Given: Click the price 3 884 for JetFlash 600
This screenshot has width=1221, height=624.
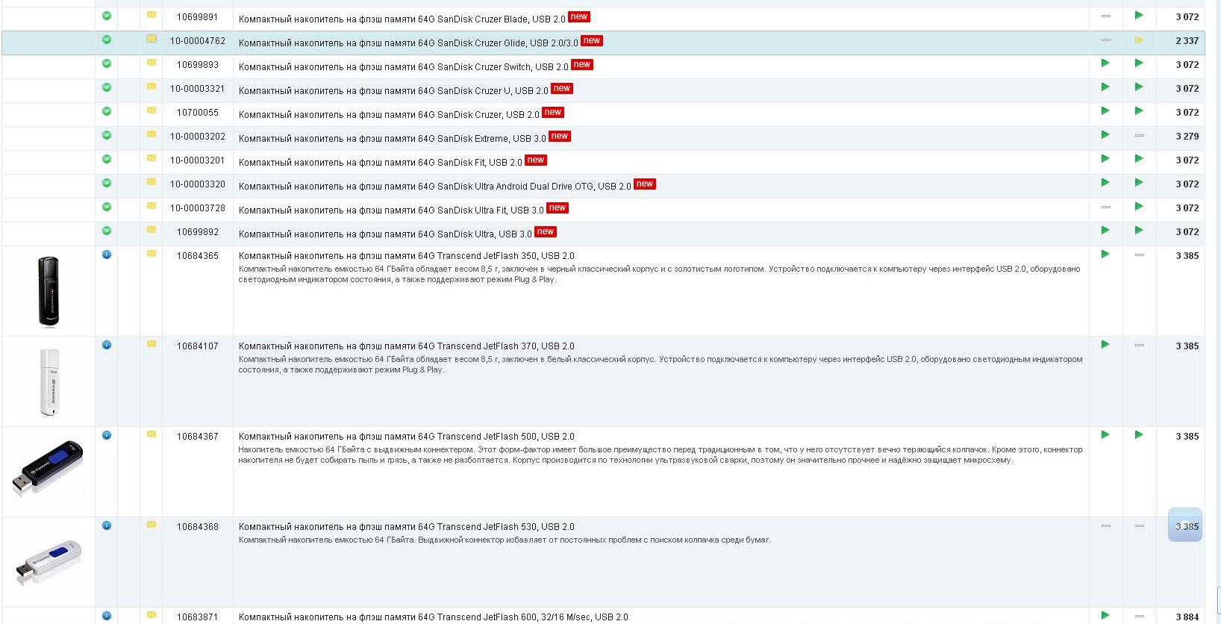Looking at the screenshot, I should pyautogui.click(x=1187, y=617).
